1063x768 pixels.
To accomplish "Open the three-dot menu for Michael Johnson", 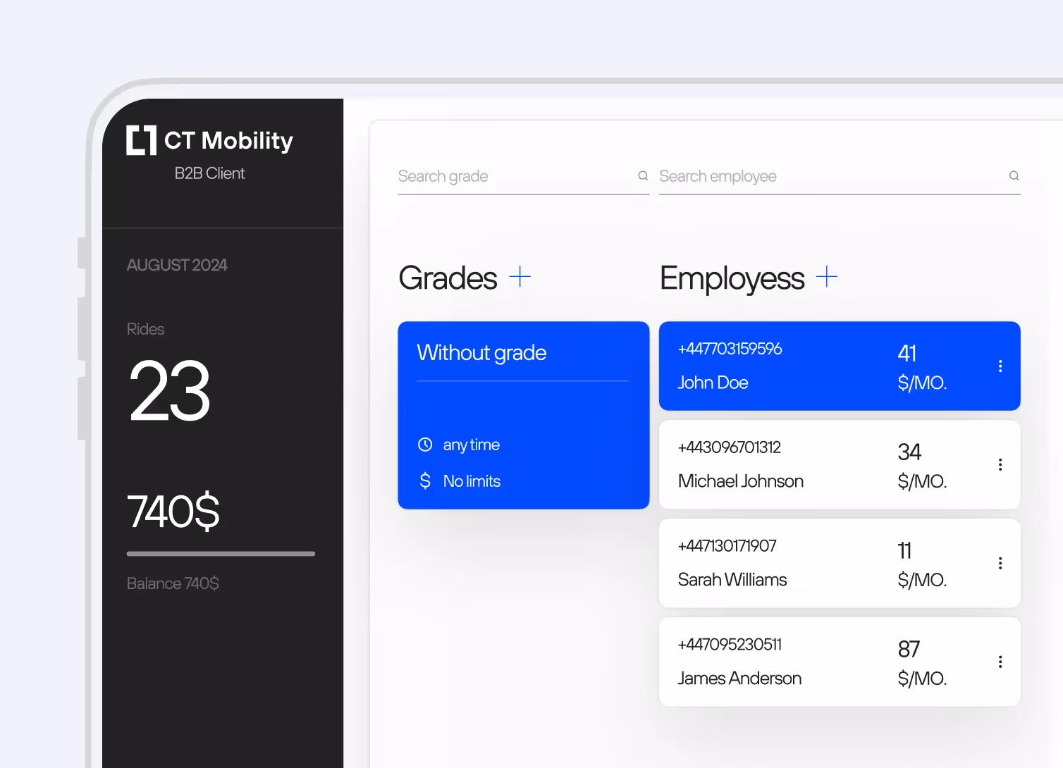I will click(x=1000, y=464).
